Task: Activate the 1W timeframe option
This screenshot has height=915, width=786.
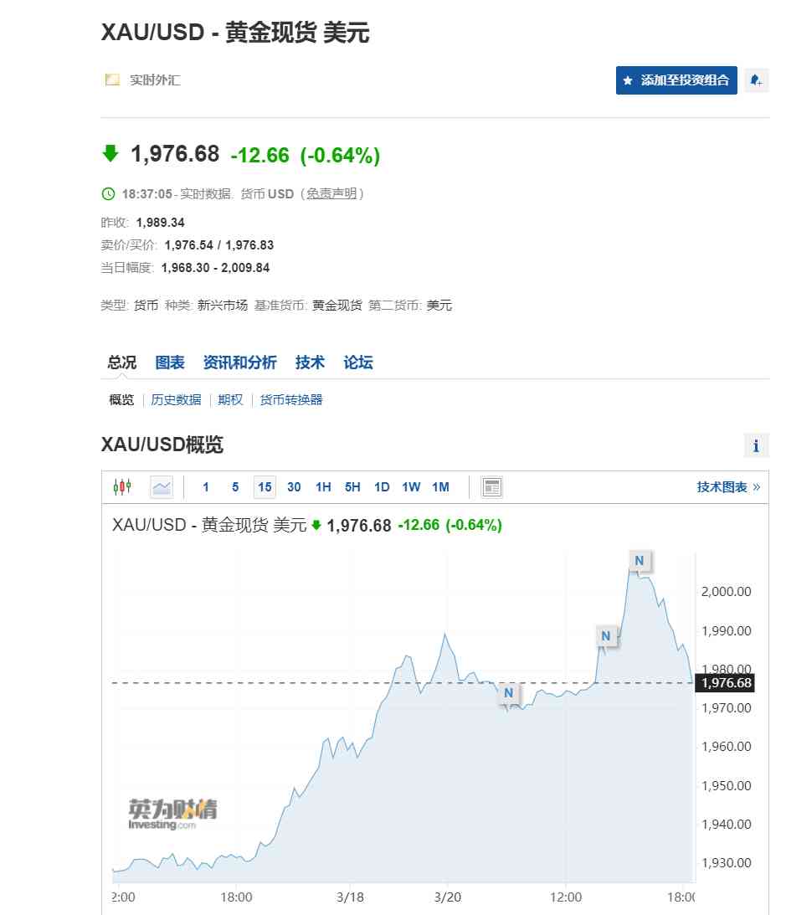Action: pos(411,486)
